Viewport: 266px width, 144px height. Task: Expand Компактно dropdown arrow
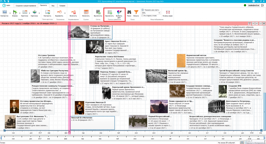tap(10, 13)
